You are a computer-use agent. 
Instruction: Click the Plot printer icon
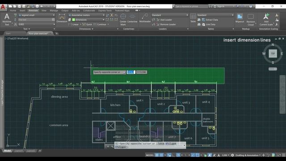click(x=37, y=6)
